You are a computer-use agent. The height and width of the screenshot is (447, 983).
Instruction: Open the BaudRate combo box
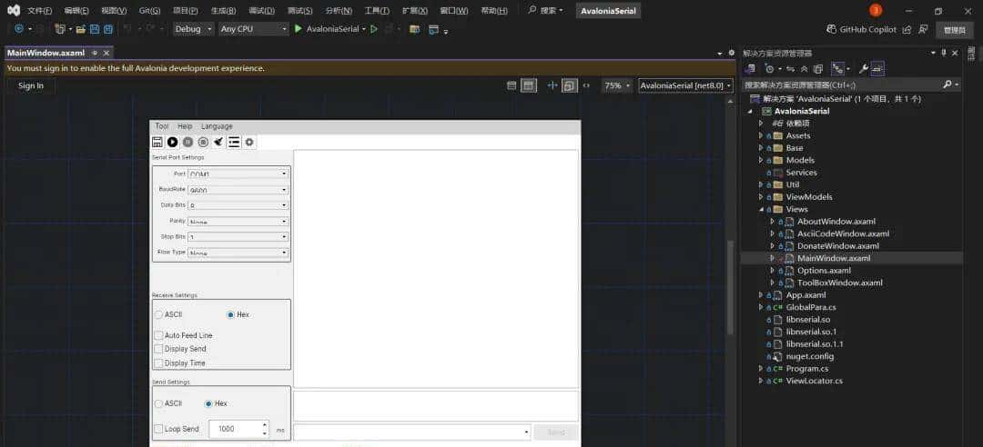coord(238,189)
